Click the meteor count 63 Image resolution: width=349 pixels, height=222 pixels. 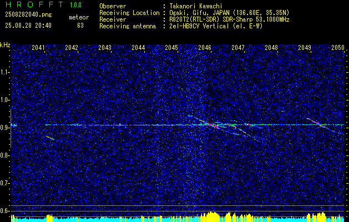coord(80,26)
